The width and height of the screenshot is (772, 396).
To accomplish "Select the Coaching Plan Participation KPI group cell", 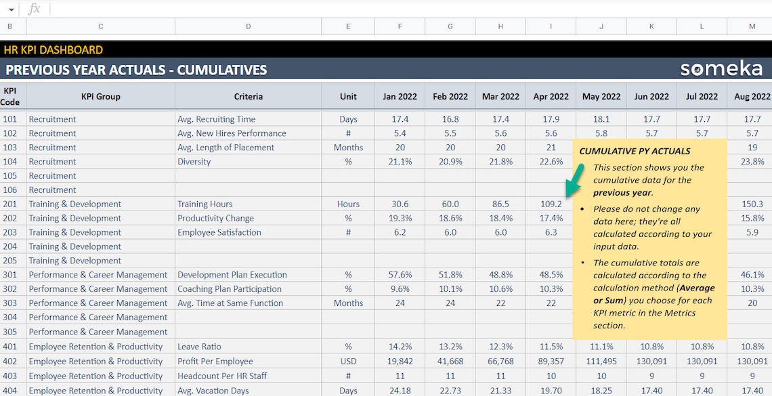I will [100, 288].
